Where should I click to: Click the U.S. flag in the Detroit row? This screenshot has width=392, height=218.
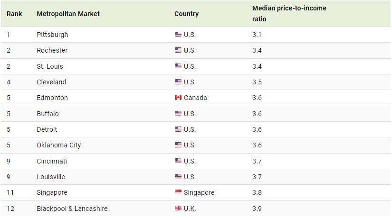[x=178, y=129]
